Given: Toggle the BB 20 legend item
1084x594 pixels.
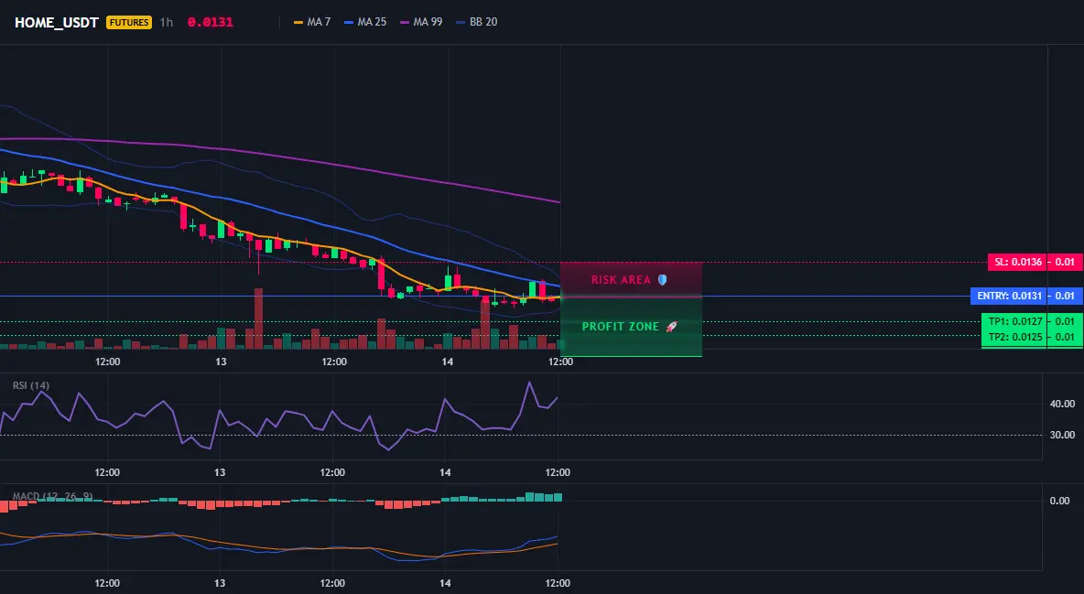Looking at the screenshot, I should point(477,22).
